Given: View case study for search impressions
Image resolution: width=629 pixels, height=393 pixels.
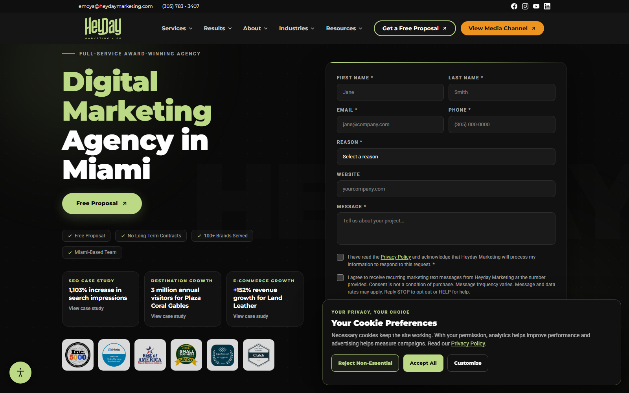Looking at the screenshot, I should coord(86,309).
